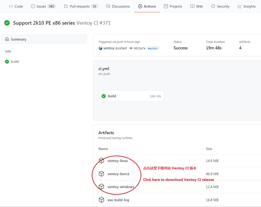The image size is (261, 207).
Task: Open the Discussions tab
Action: (118, 6)
